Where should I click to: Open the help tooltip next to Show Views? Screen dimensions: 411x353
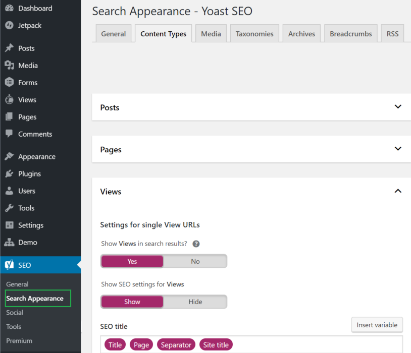[196, 244]
